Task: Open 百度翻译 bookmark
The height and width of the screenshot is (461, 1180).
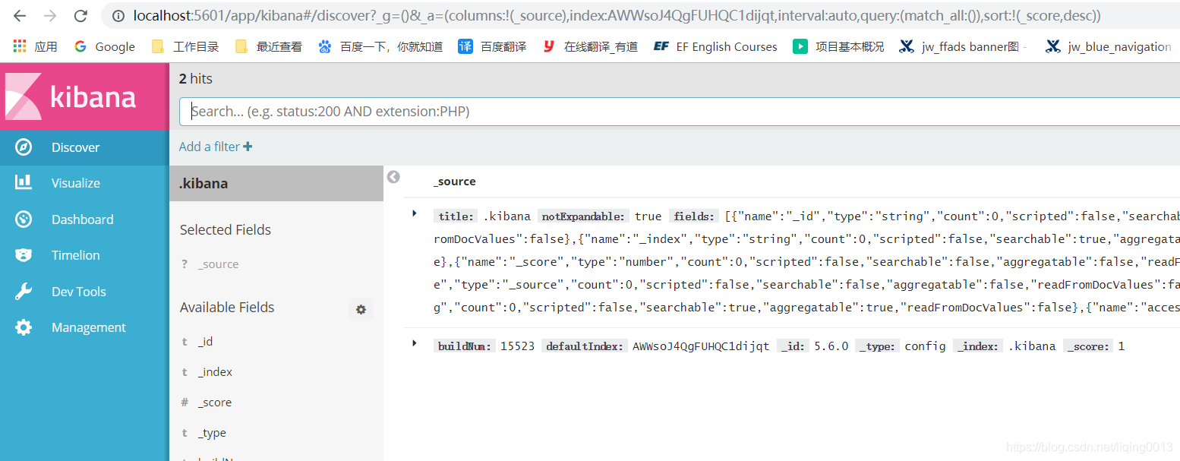Action: pos(492,46)
